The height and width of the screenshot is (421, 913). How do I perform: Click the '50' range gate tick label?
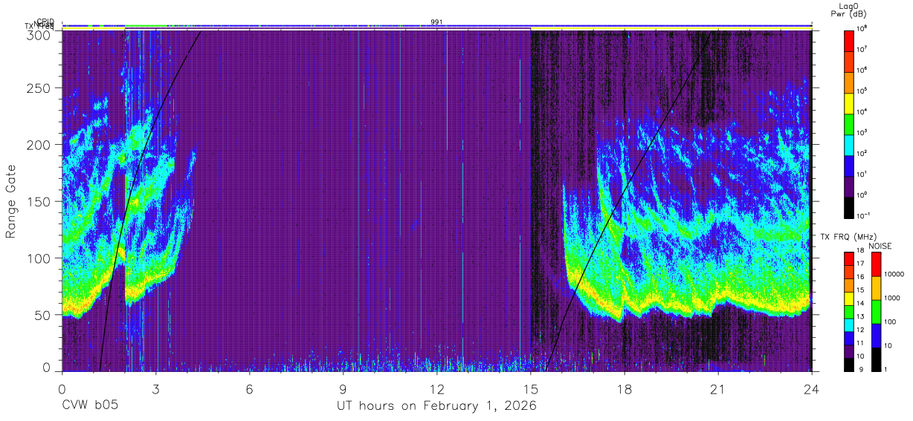coord(43,315)
